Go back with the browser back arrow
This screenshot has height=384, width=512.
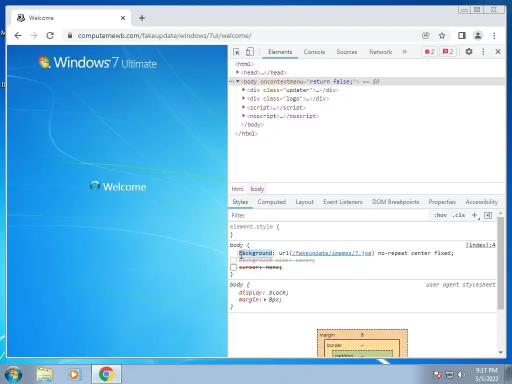click(18, 35)
